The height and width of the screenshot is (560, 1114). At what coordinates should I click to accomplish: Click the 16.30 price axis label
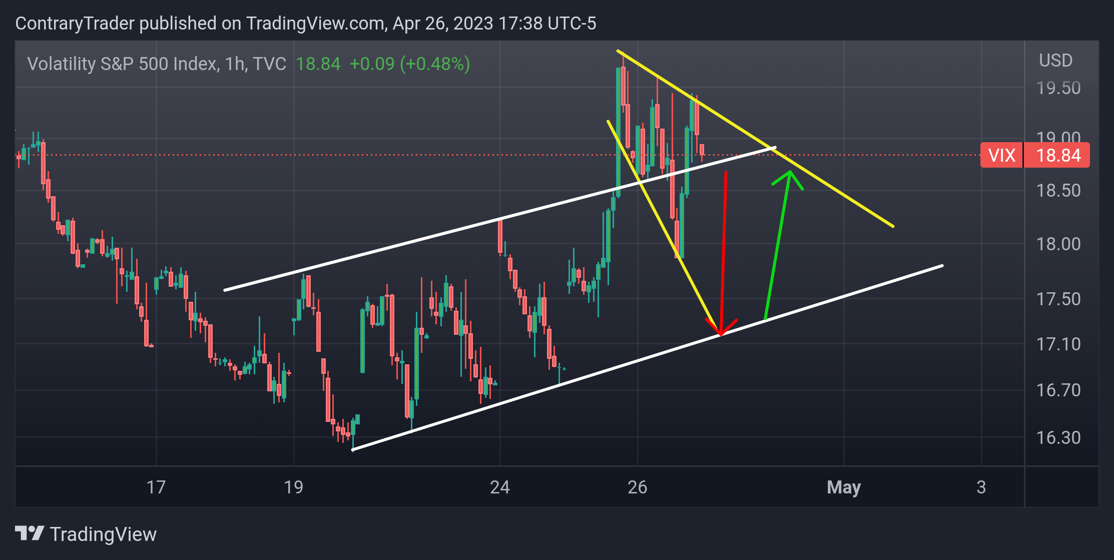1058,438
